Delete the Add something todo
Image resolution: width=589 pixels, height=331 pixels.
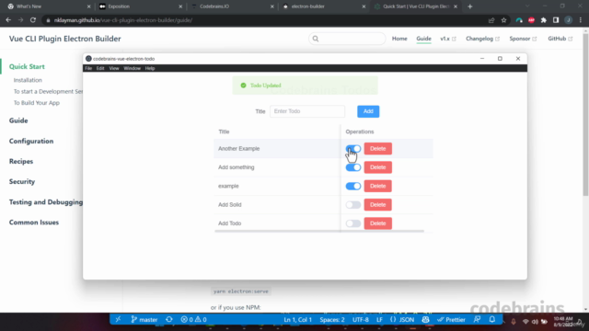378,167
